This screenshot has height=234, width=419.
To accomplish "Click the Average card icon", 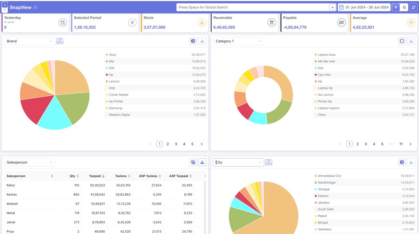I will click(x=411, y=22).
